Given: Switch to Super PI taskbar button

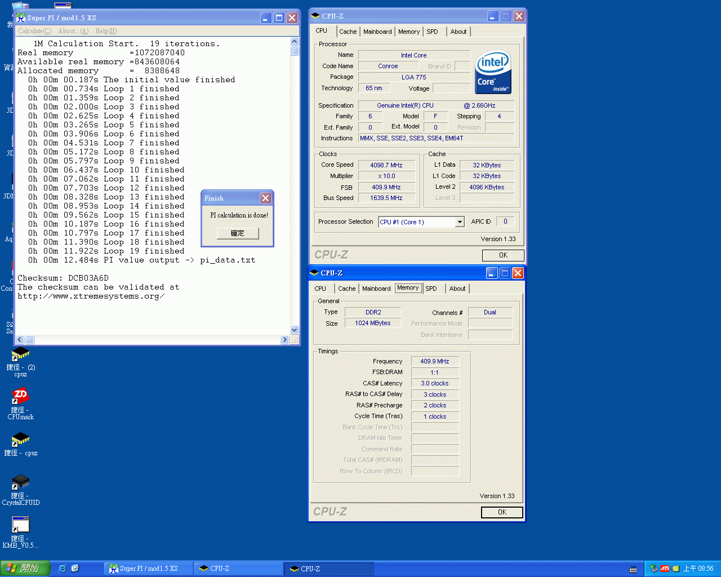Looking at the screenshot, I should pos(149,569).
